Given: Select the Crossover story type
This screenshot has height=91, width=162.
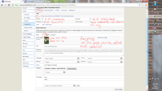Looking at the screenshot, I should [x=50, y=35].
